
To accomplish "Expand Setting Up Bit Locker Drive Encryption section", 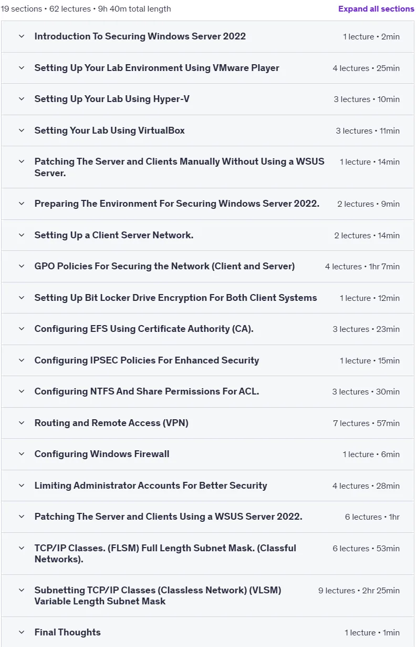I will [x=207, y=298].
